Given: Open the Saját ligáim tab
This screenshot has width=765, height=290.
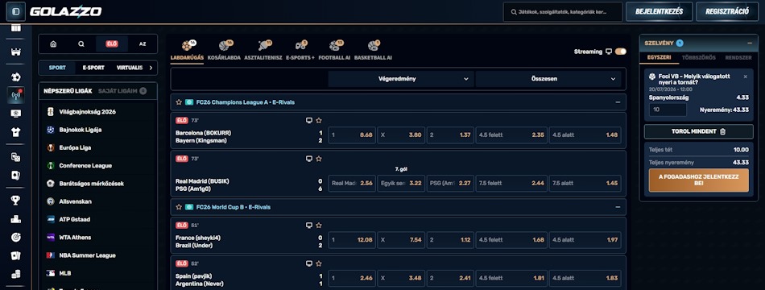Looking at the screenshot, I should pyautogui.click(x=122, y=91).
